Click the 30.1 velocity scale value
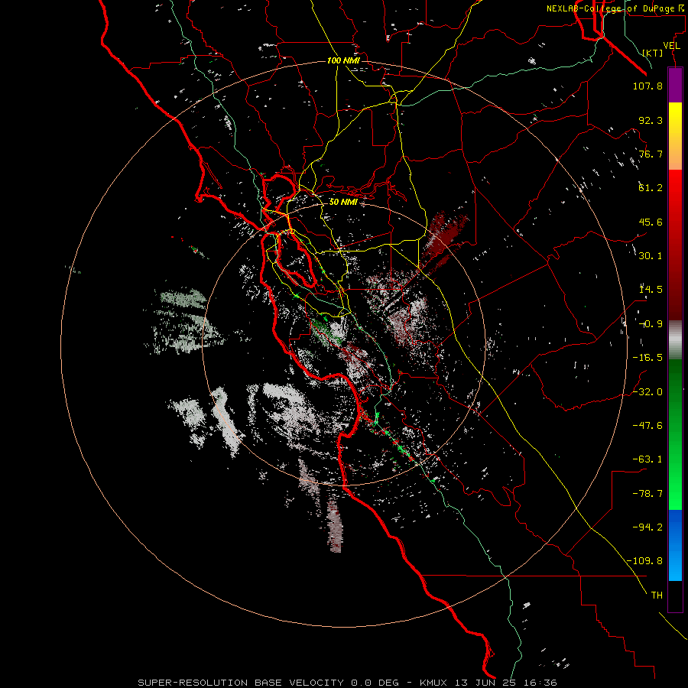This screenshot has width=688, height=688. pyautogui.click(x=651, y=256)
